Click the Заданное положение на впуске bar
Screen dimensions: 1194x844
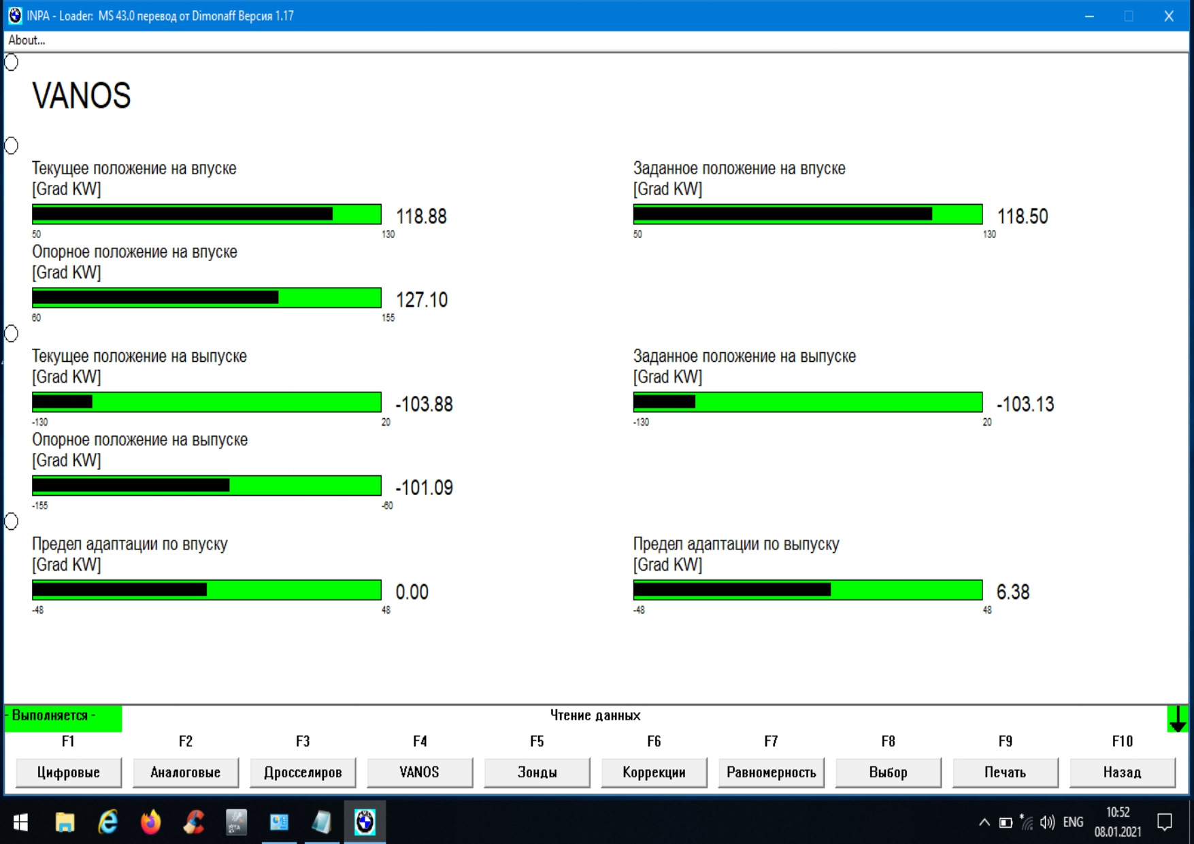tap(808, 214)
